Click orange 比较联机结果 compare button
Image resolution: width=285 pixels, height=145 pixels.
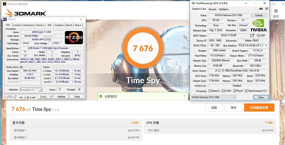click(x=259, y=108)
